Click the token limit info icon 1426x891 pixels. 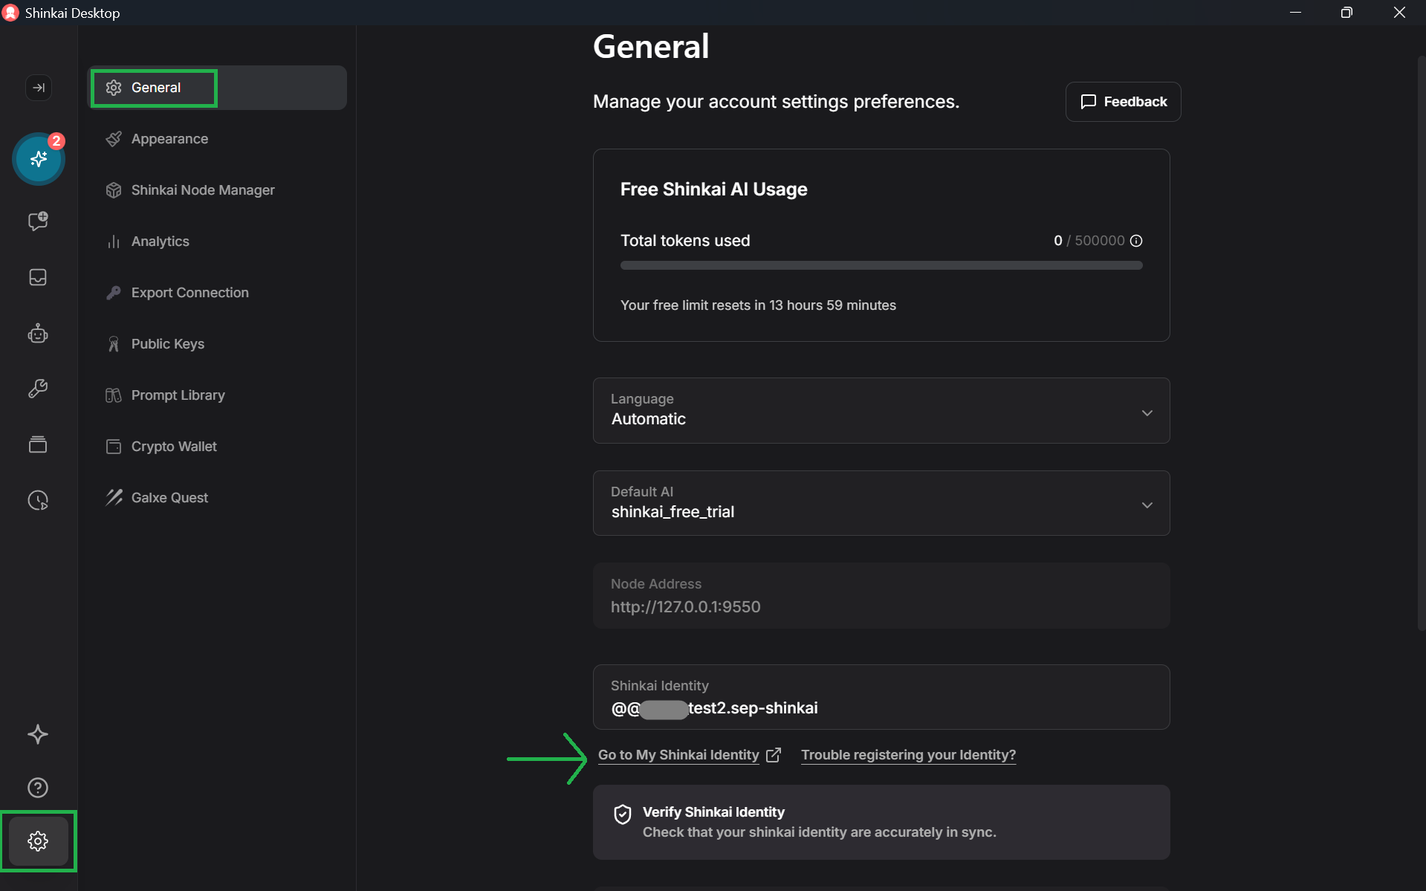tap(1136, 241)
